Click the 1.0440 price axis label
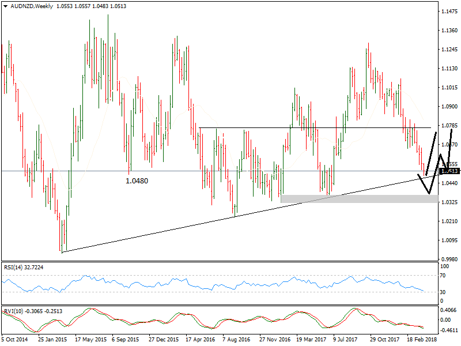 pos(449,183)
